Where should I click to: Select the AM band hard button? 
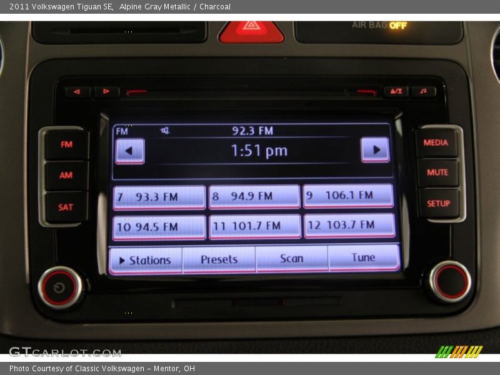point(66,176)
